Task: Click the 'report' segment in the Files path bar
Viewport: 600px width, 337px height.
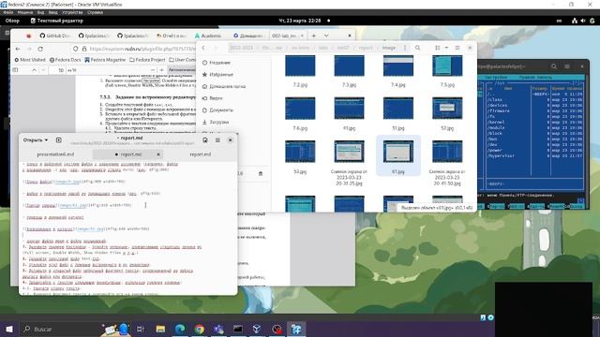Action: point(366,48)
